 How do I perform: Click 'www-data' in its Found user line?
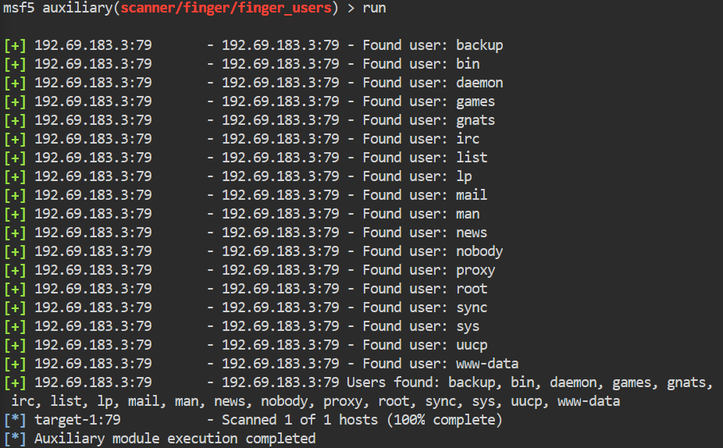click(487, 364)
